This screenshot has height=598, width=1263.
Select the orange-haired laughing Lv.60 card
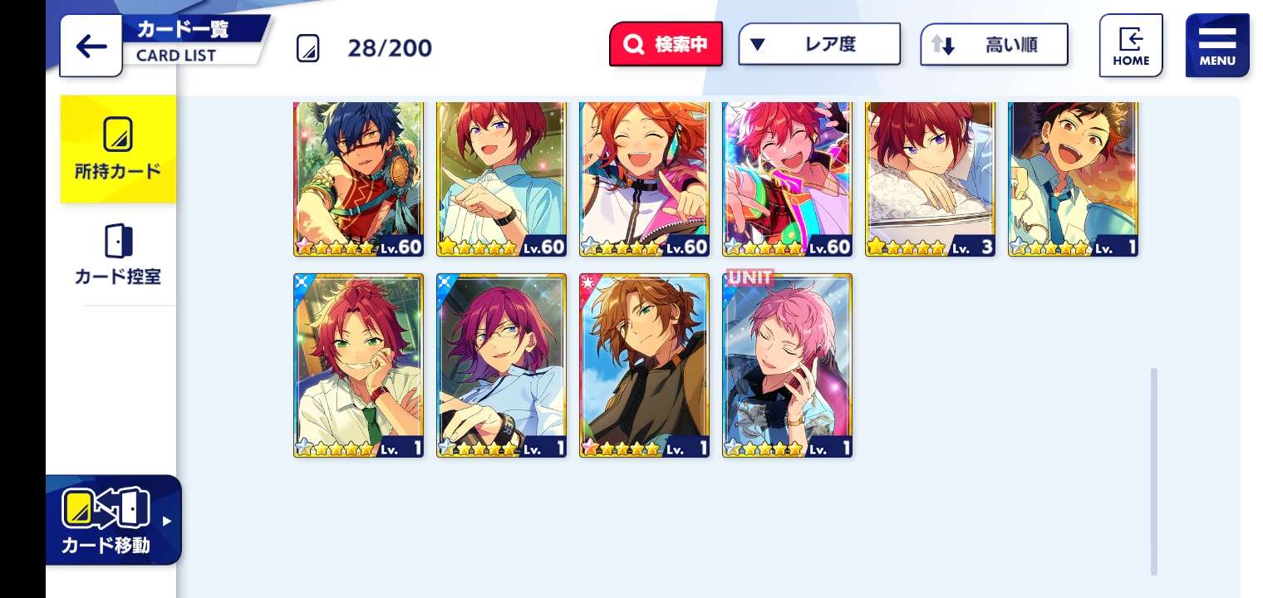(x=644, y=179)
